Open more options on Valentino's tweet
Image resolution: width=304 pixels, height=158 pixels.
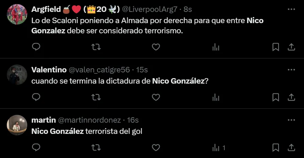(x=291, y=70)
